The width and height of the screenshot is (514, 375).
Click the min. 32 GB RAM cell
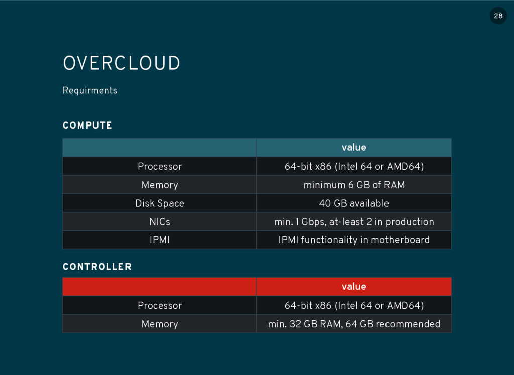coord(354,324)
